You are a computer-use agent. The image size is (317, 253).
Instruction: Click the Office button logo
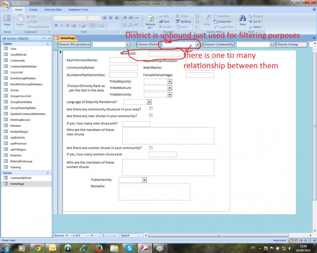[x=5, y=5]
